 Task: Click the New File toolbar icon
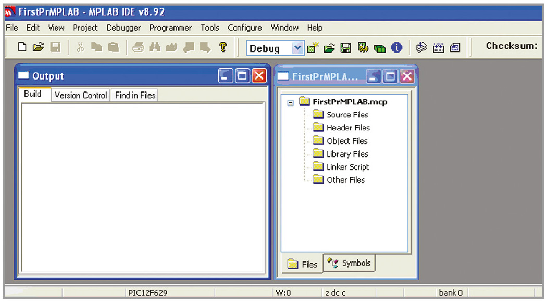pyautogui.click(x=22, y=48)
